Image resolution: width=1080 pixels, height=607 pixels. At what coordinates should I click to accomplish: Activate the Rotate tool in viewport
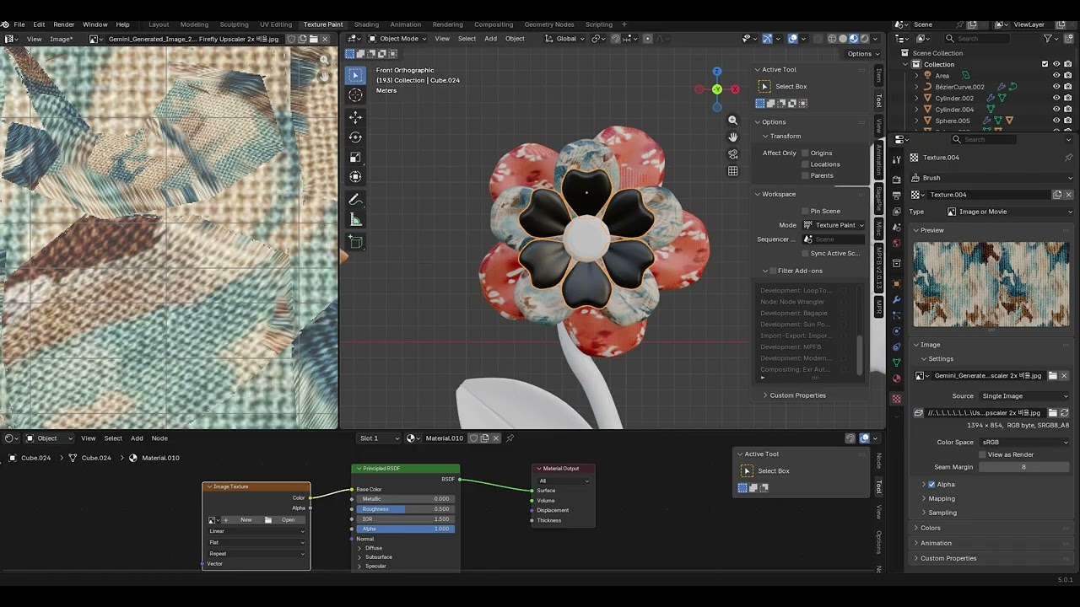pyautogui.click(x=355, y=137)
